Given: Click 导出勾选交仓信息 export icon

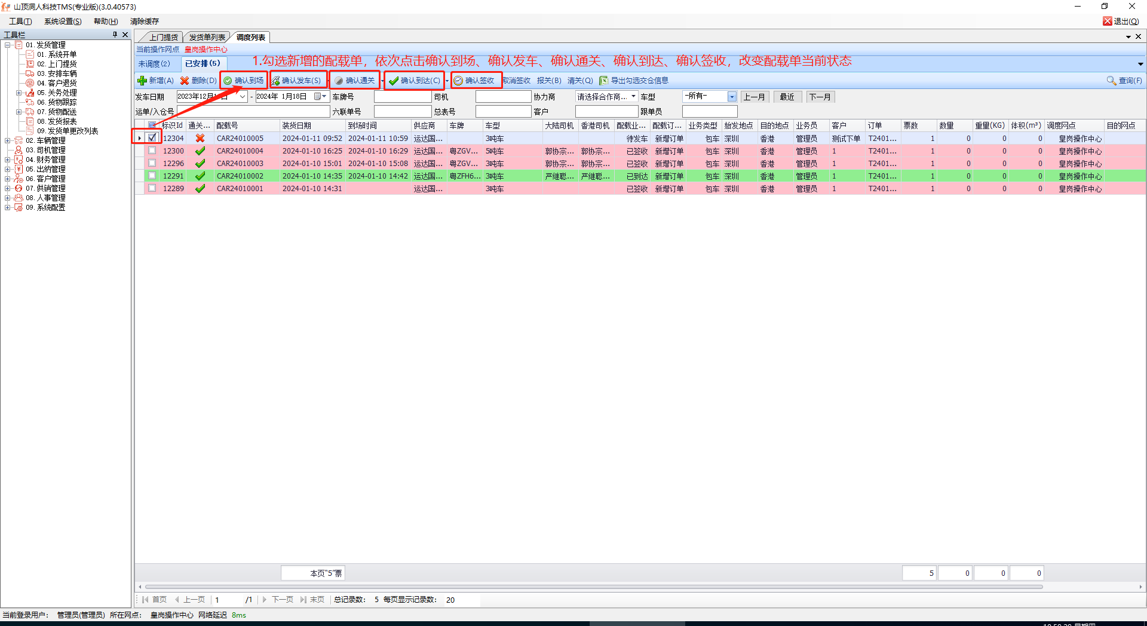Looking at the screenshot, I should coord(604,81).
